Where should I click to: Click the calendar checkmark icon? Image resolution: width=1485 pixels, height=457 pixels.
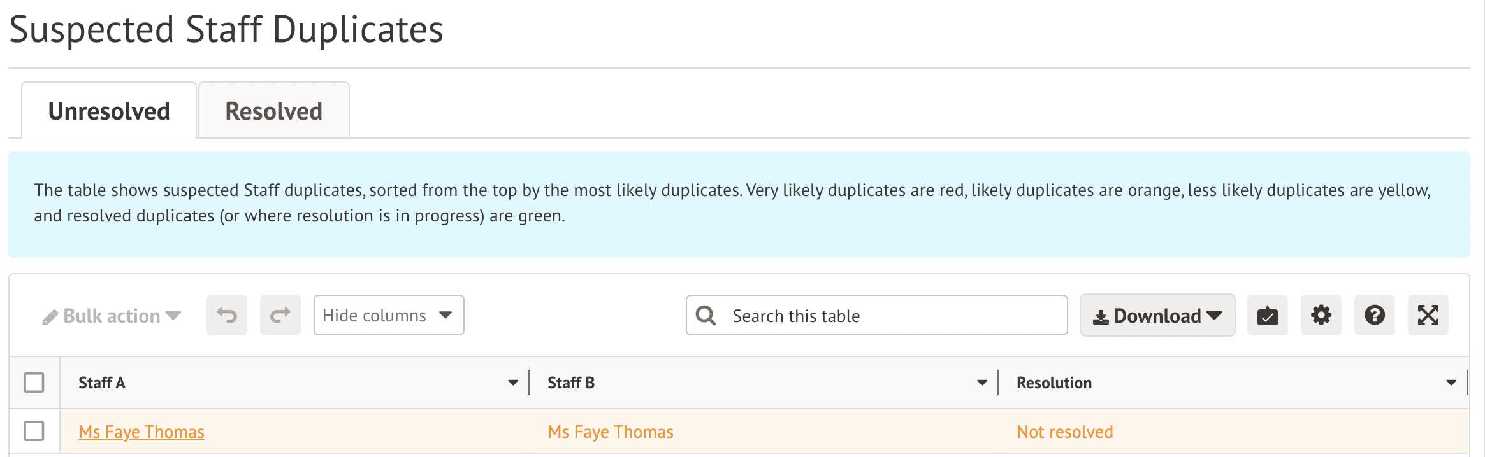(x=1267, y=315)
